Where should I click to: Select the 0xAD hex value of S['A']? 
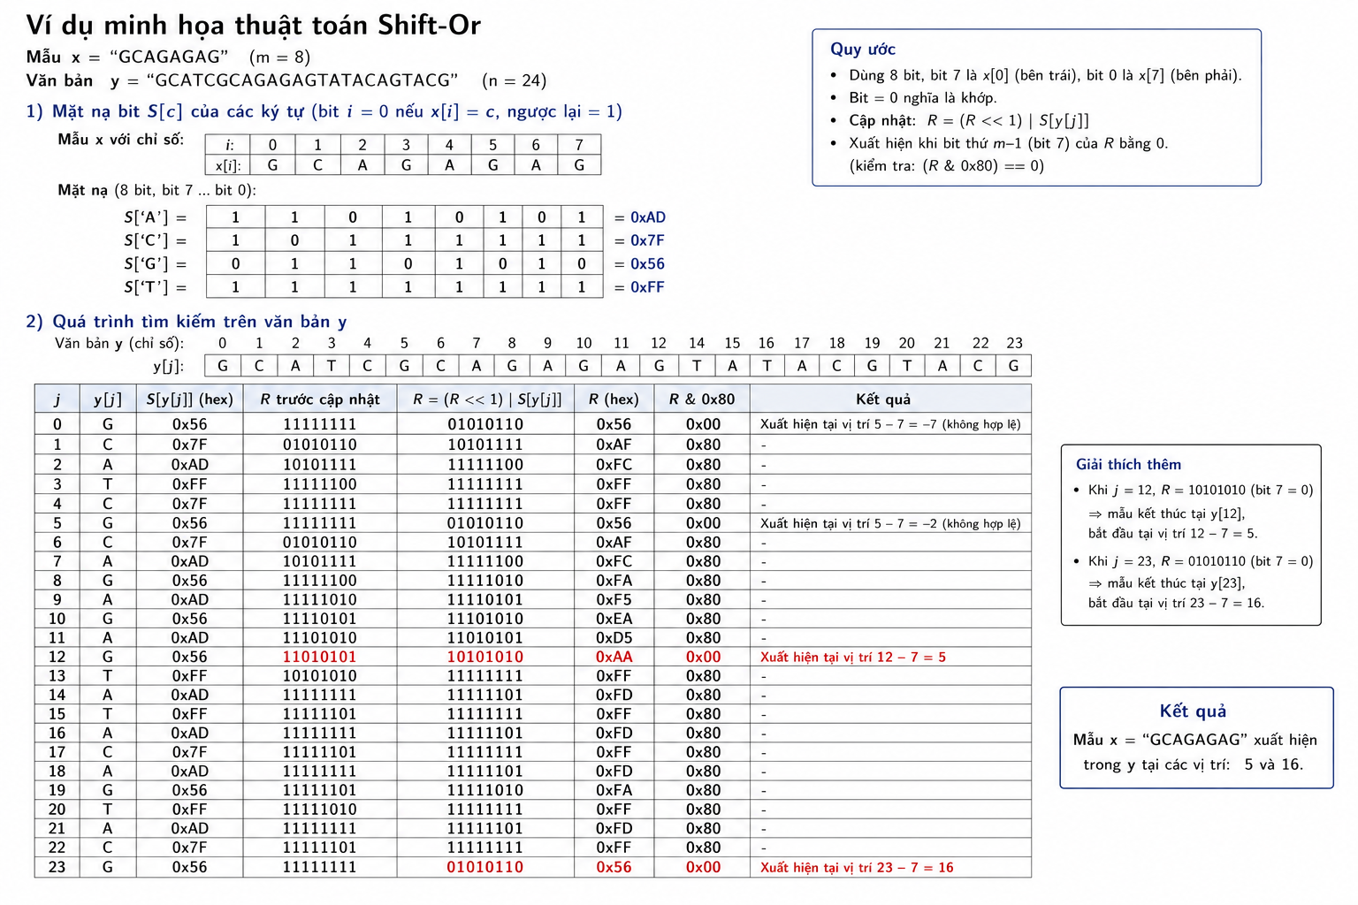click(x=648, y=217)
